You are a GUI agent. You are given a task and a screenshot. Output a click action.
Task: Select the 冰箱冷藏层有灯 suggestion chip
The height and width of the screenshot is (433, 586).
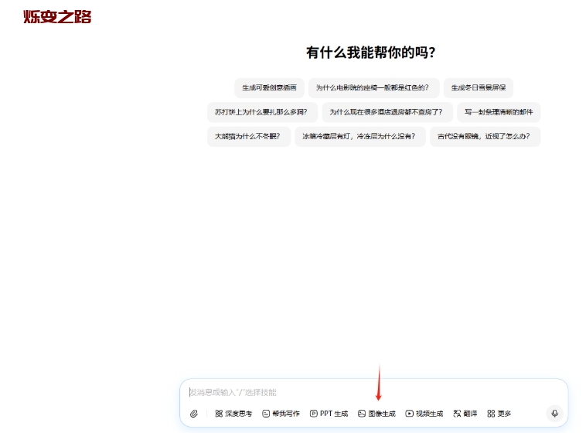360,137
